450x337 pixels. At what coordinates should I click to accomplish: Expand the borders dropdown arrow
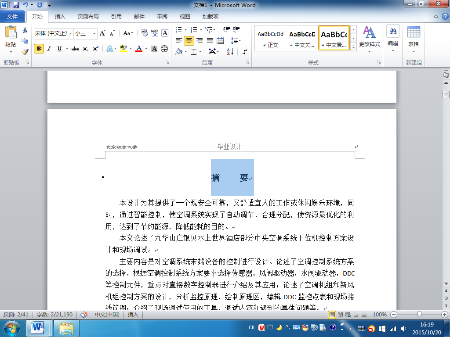pos(200,52)
